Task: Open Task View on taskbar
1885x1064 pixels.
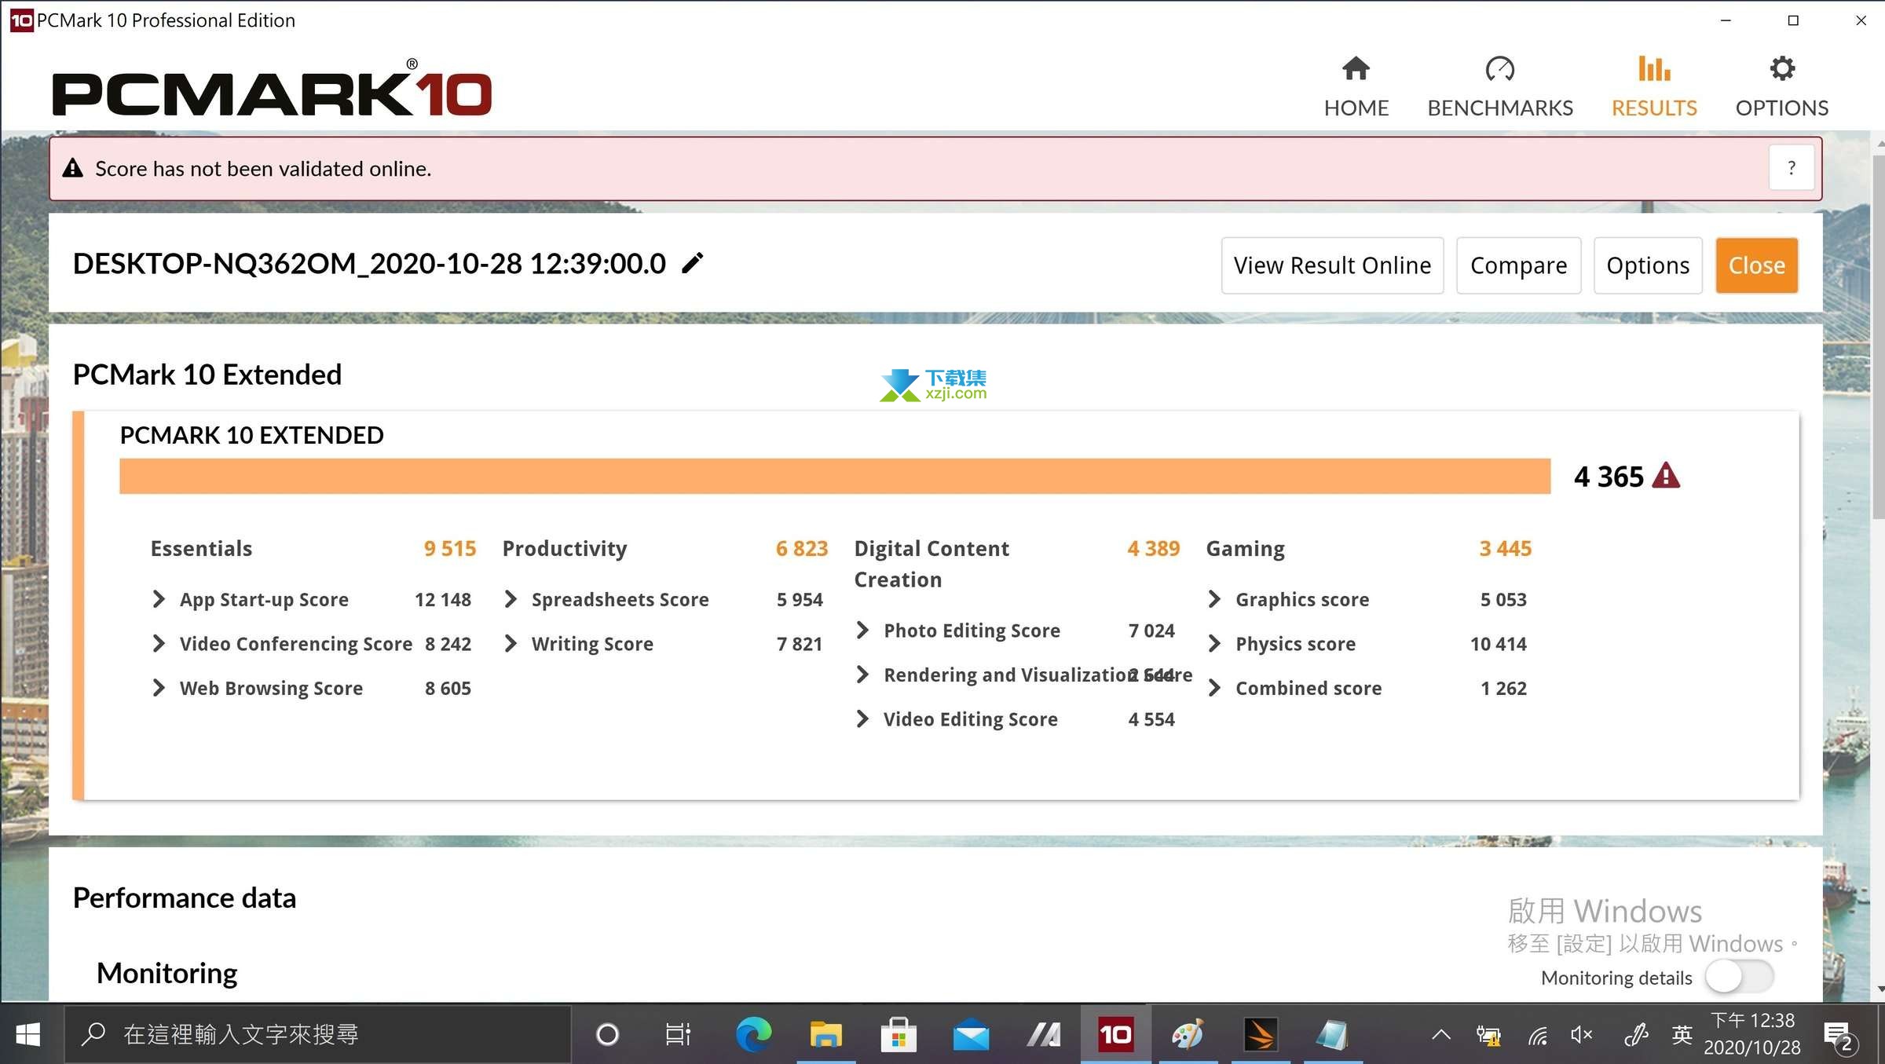Action: [678, 1034]
